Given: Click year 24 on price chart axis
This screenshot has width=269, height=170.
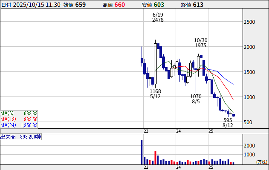Looking at the screenshot, I should pyautogui.click(x=178, y=131).
